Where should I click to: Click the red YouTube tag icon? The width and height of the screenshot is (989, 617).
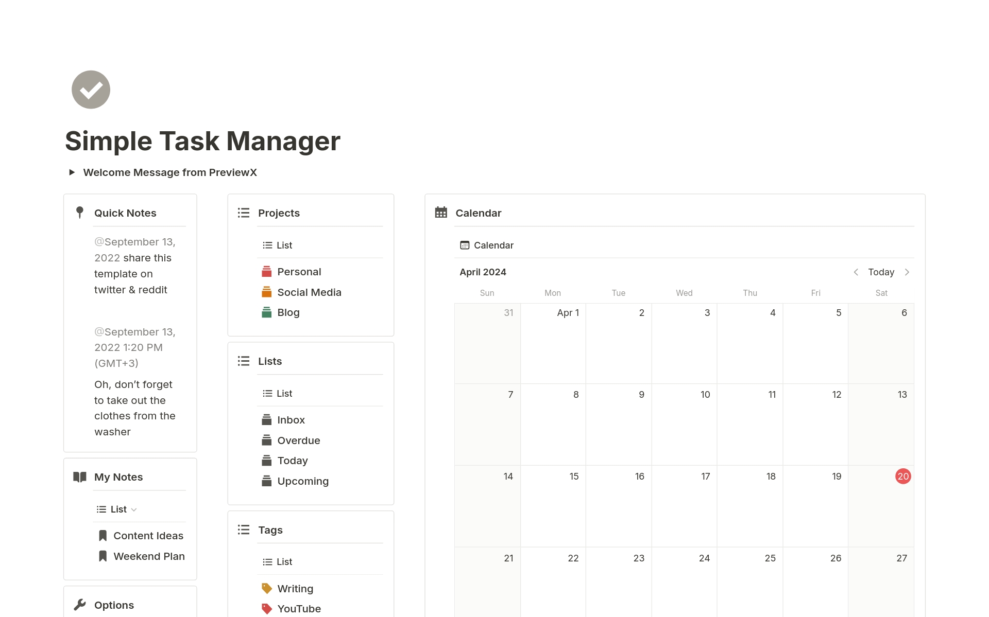pyautogui.click(x=266, y=609)
